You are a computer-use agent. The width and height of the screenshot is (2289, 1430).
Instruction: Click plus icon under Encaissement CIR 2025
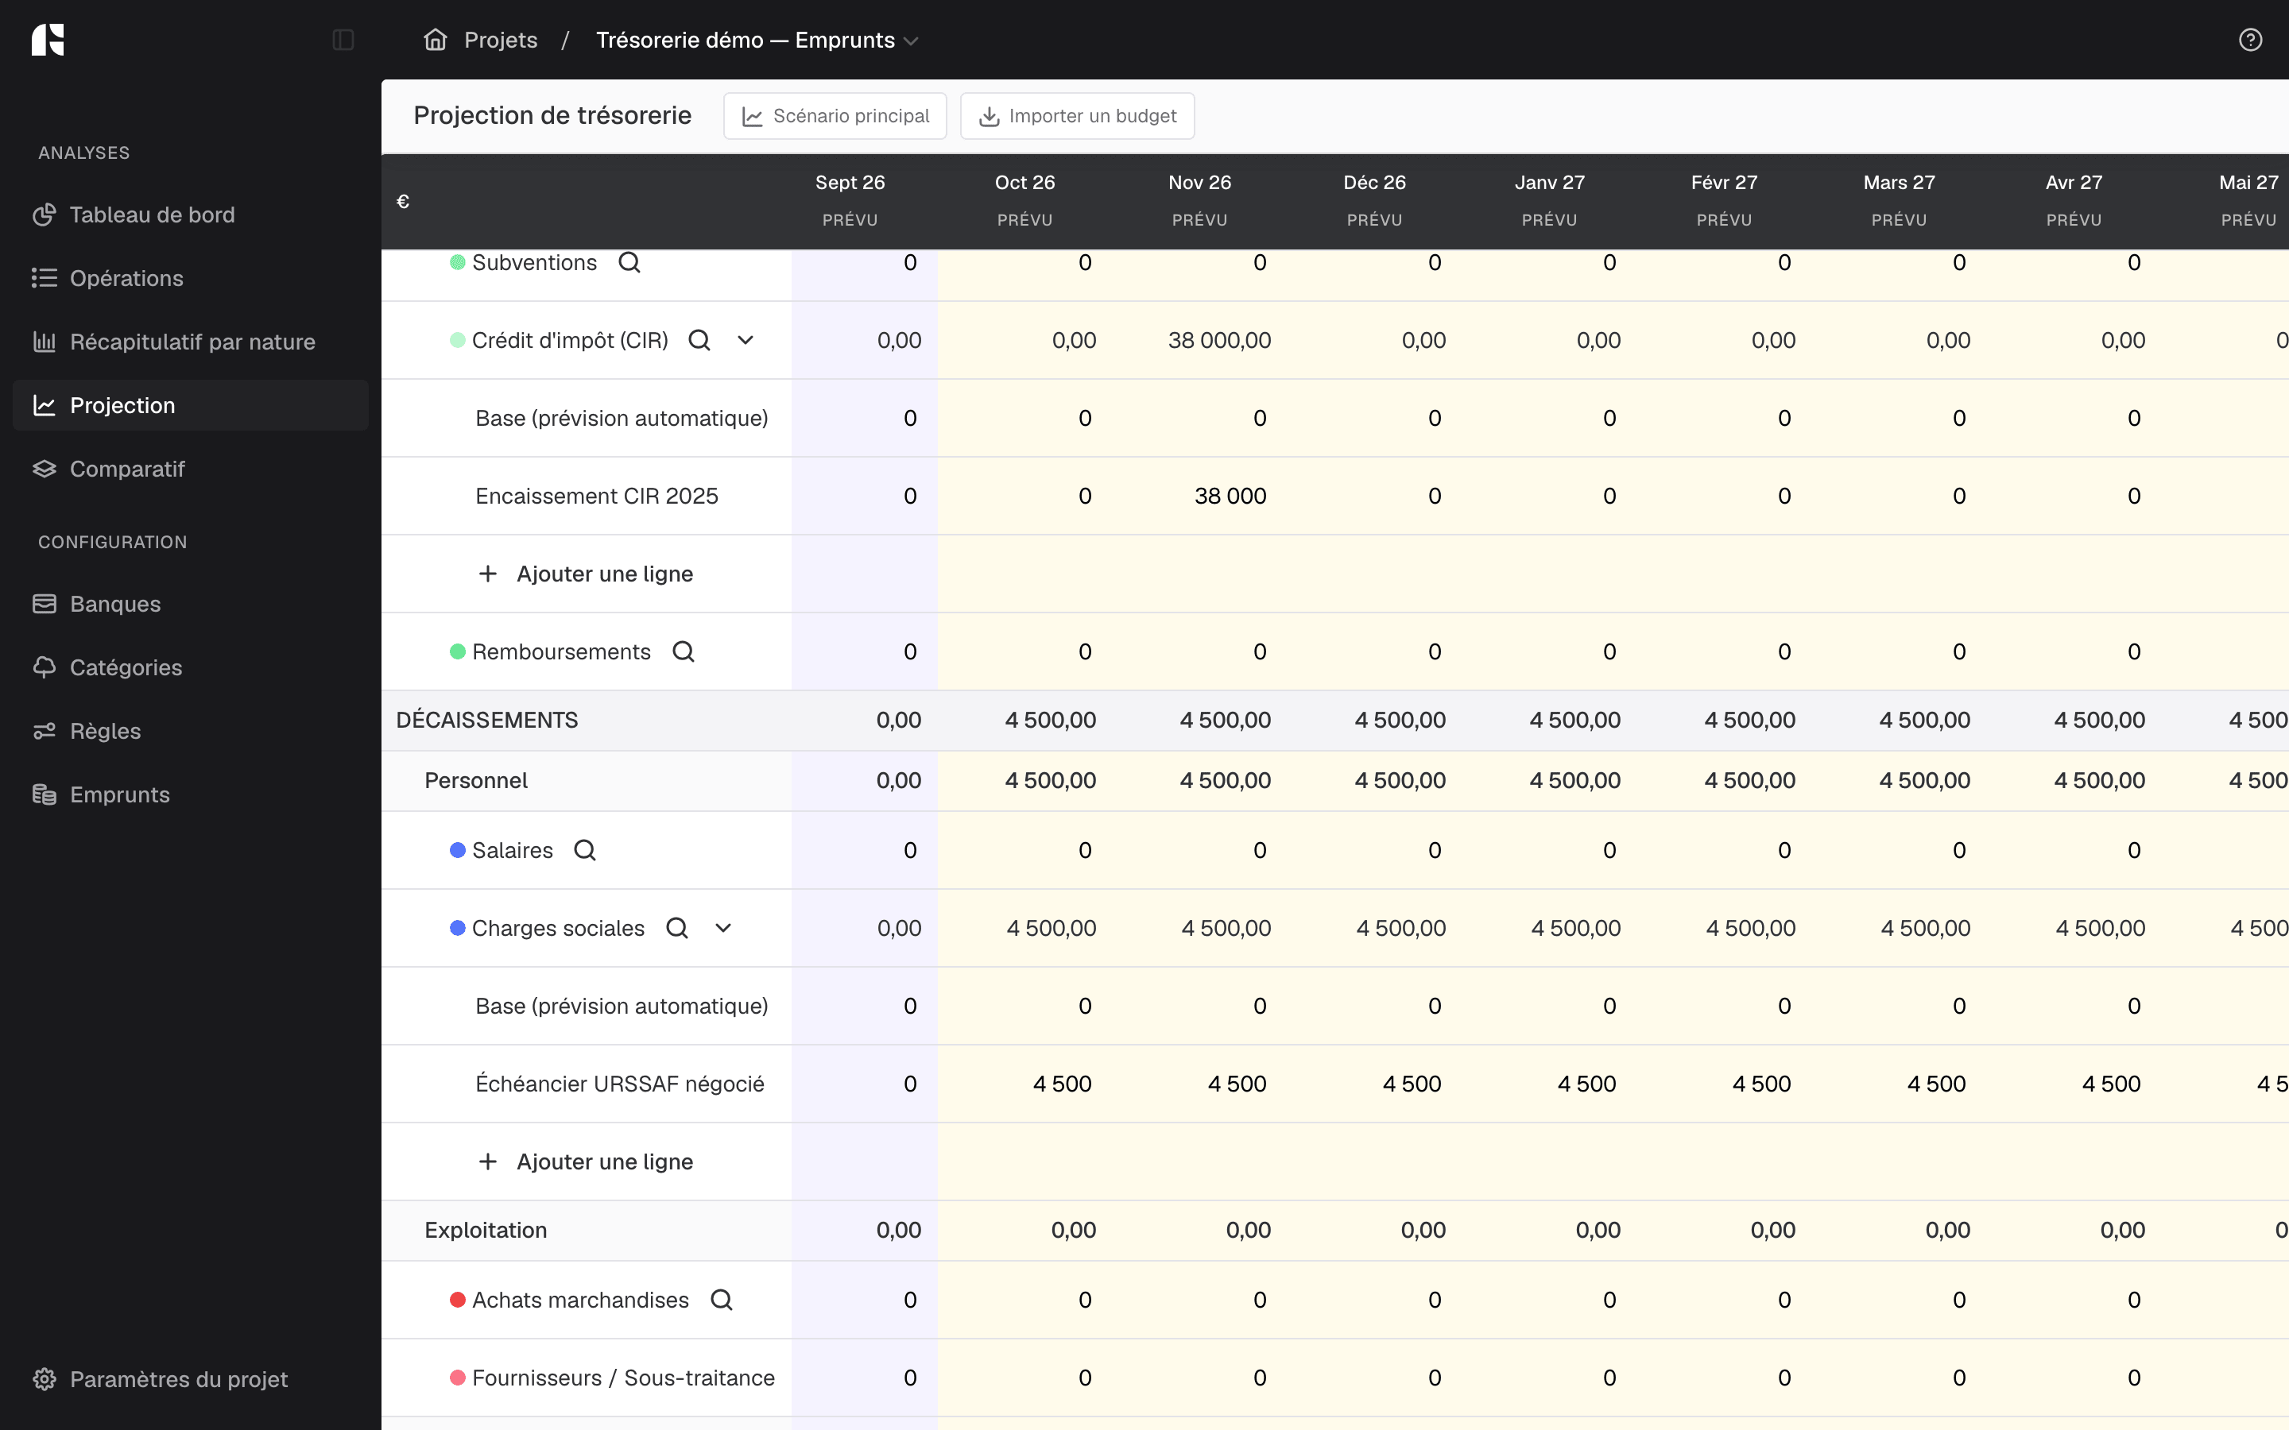pyautogui.click(x=487, y=574)
